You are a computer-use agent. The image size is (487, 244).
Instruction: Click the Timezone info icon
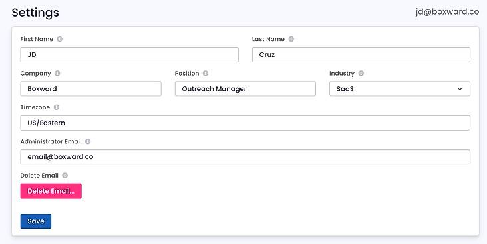point(56,107)
